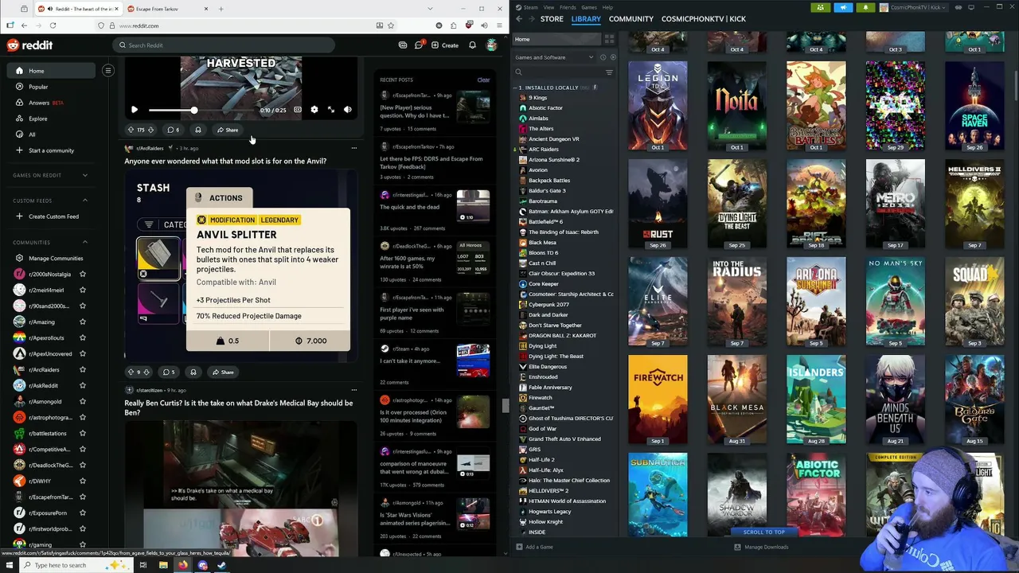The width and height of the screenshot is (1019, 573).
Task: Open Steam library advanced filter icon
Action: [x=609, y=72]
